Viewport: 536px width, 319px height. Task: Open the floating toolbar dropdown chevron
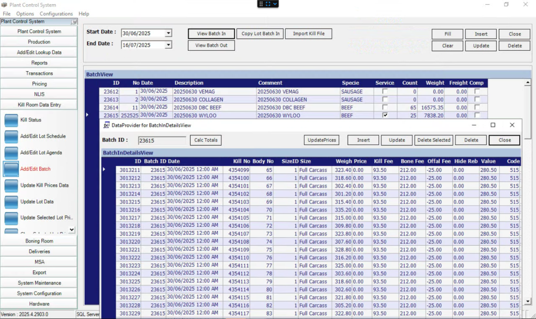click(275, 4)
